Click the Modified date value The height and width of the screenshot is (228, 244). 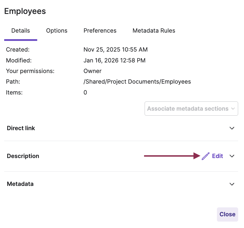click(114, 60)
